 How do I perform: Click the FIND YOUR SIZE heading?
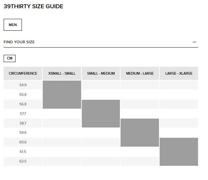[x=19, y=42]
